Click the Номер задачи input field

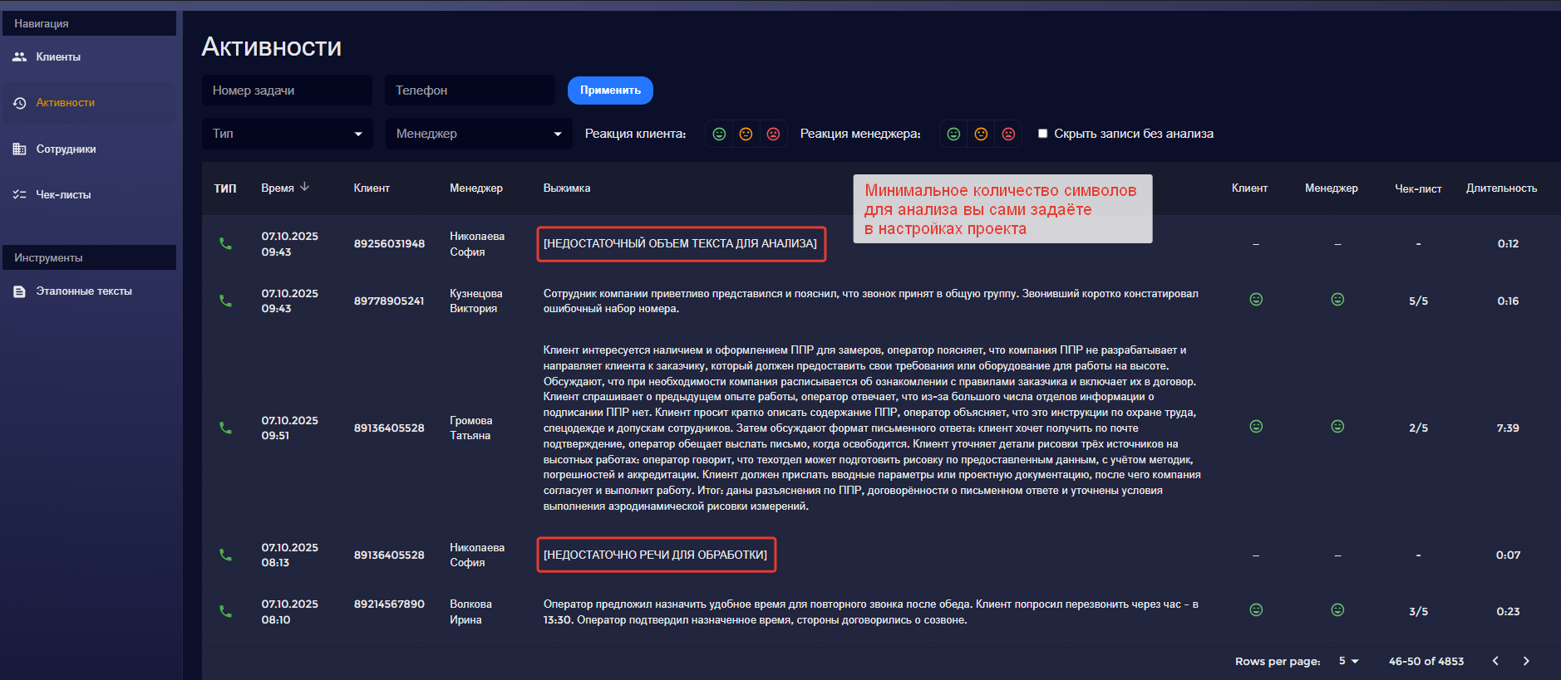click(x=287, y=91)
